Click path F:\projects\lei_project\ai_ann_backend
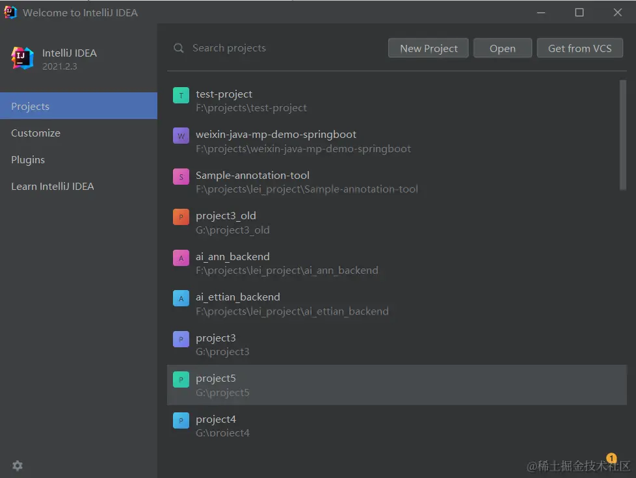Viewport: 636px width, 478px height. point(287,271)
